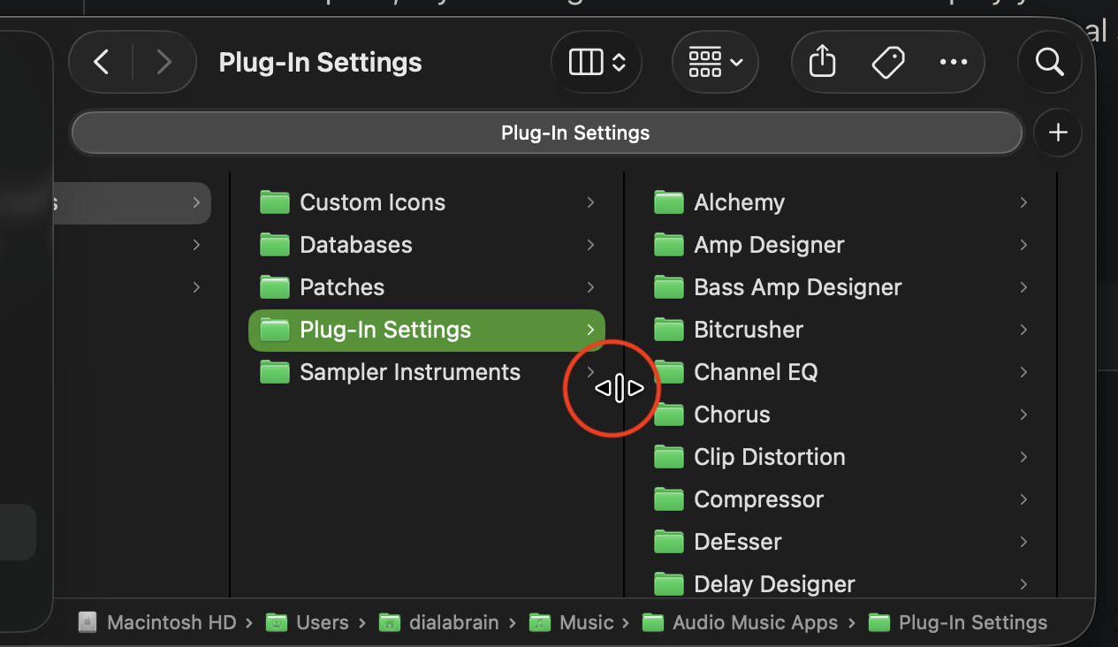Screen dimensions: 1118x647
Task: Select the Sampler Instruments folder
Action: pos(409,372)
